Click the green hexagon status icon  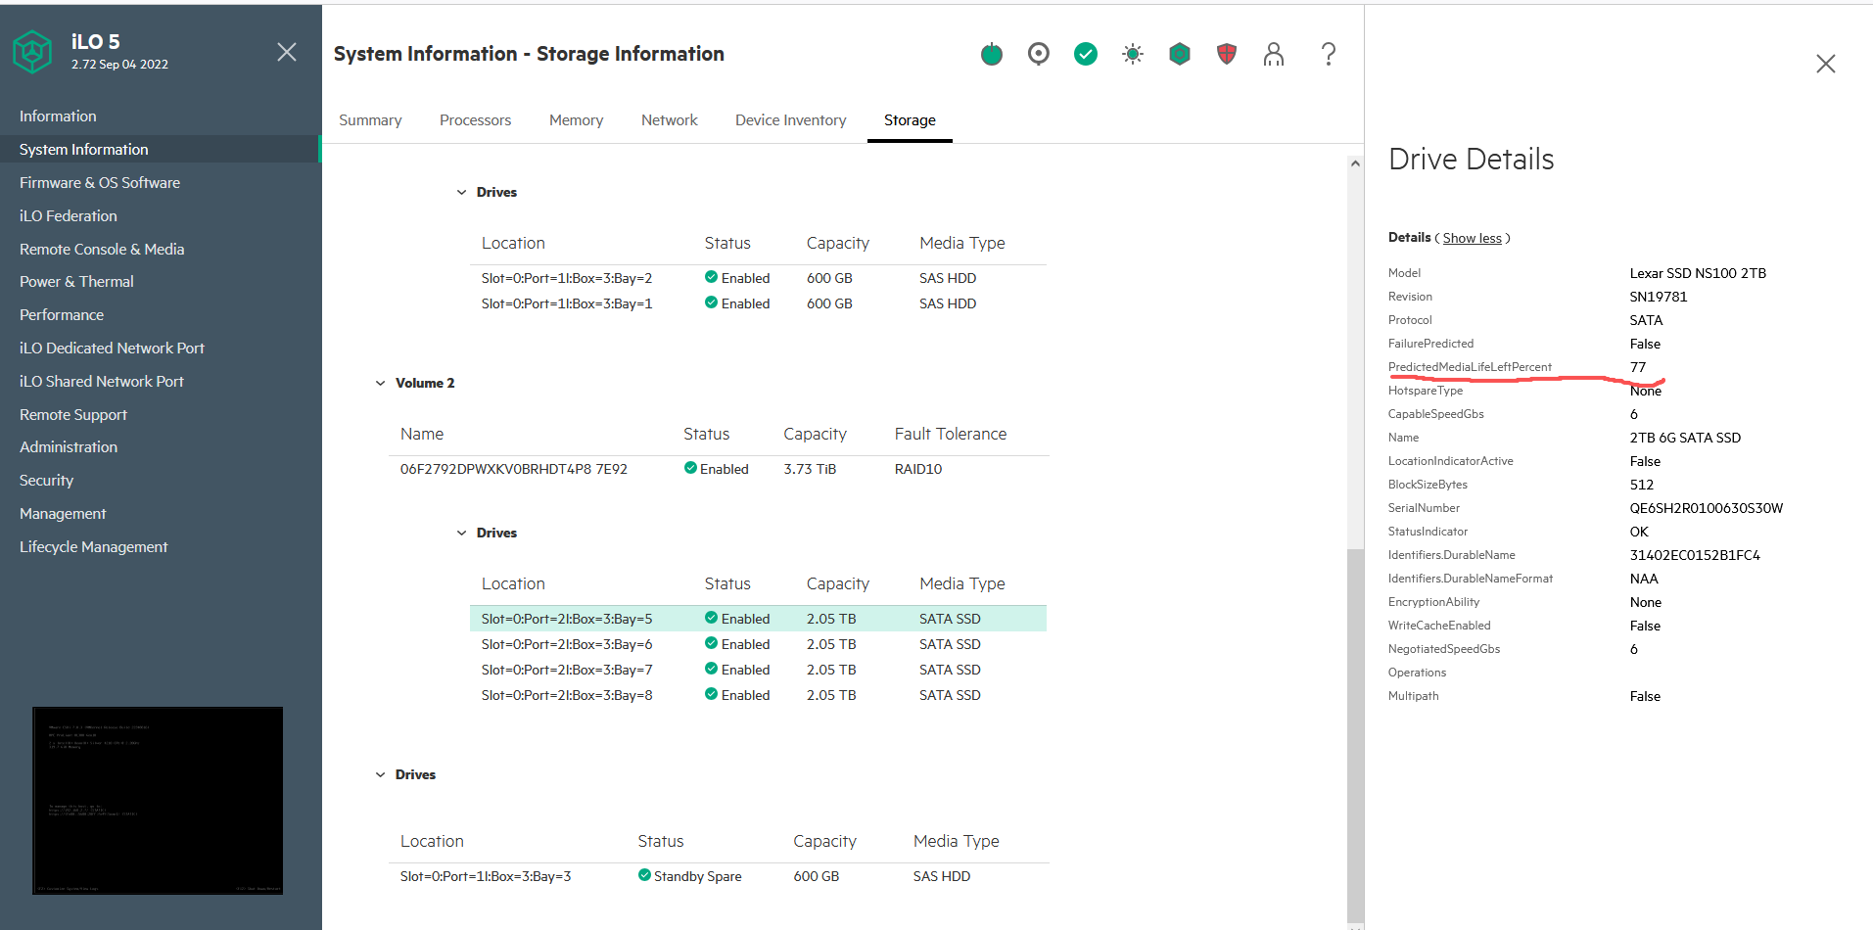click(1179, 54)
